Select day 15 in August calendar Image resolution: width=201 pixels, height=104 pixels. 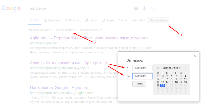tap(172, 82)
